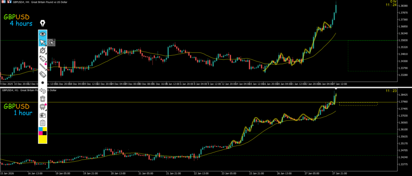Select the yellow color swatch

tap(43, 139)
